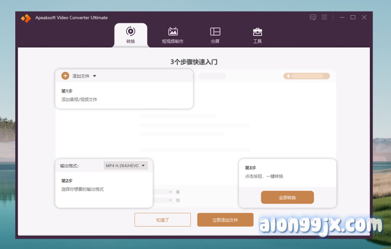Switch to the 转换 tab
Screen dimensions: 391x249
131,35
